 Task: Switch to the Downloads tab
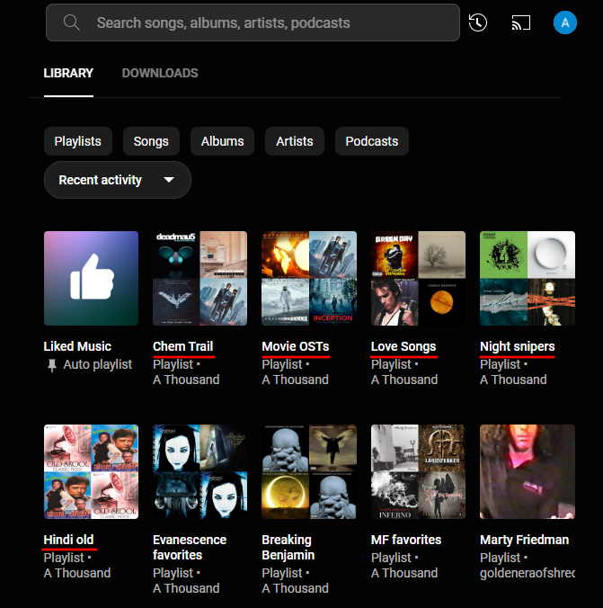pos(160,73)
